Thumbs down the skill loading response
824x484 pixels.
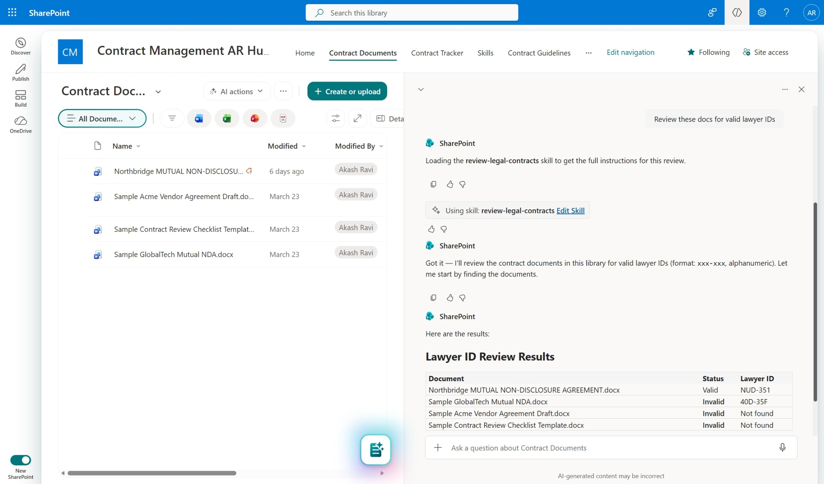[462, 184]
